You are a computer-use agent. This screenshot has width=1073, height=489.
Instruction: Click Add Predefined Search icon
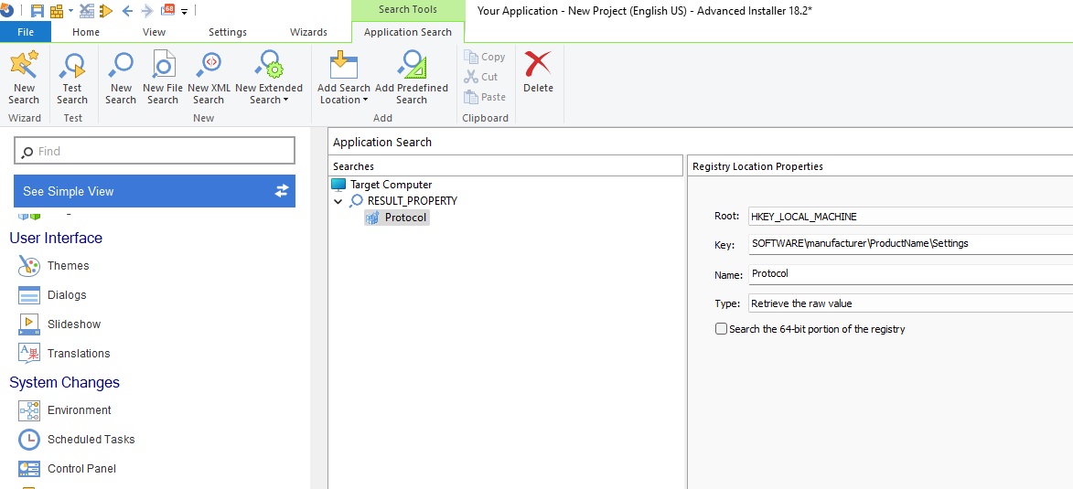coord(412,67)
